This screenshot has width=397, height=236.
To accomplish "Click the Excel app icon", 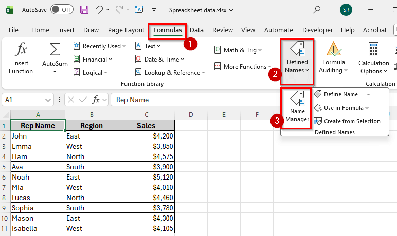I will (x=9, y=10).
